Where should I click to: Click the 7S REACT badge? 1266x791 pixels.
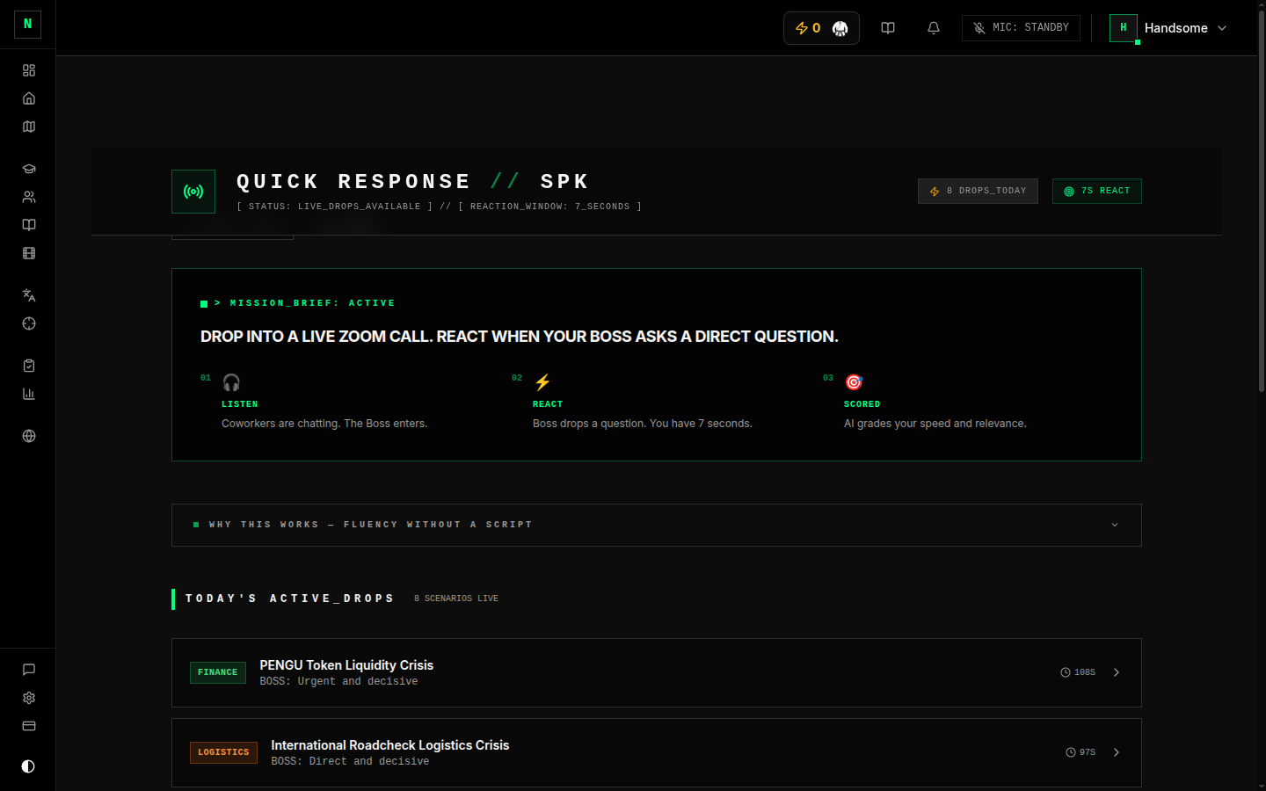(x=1097, y=192)
